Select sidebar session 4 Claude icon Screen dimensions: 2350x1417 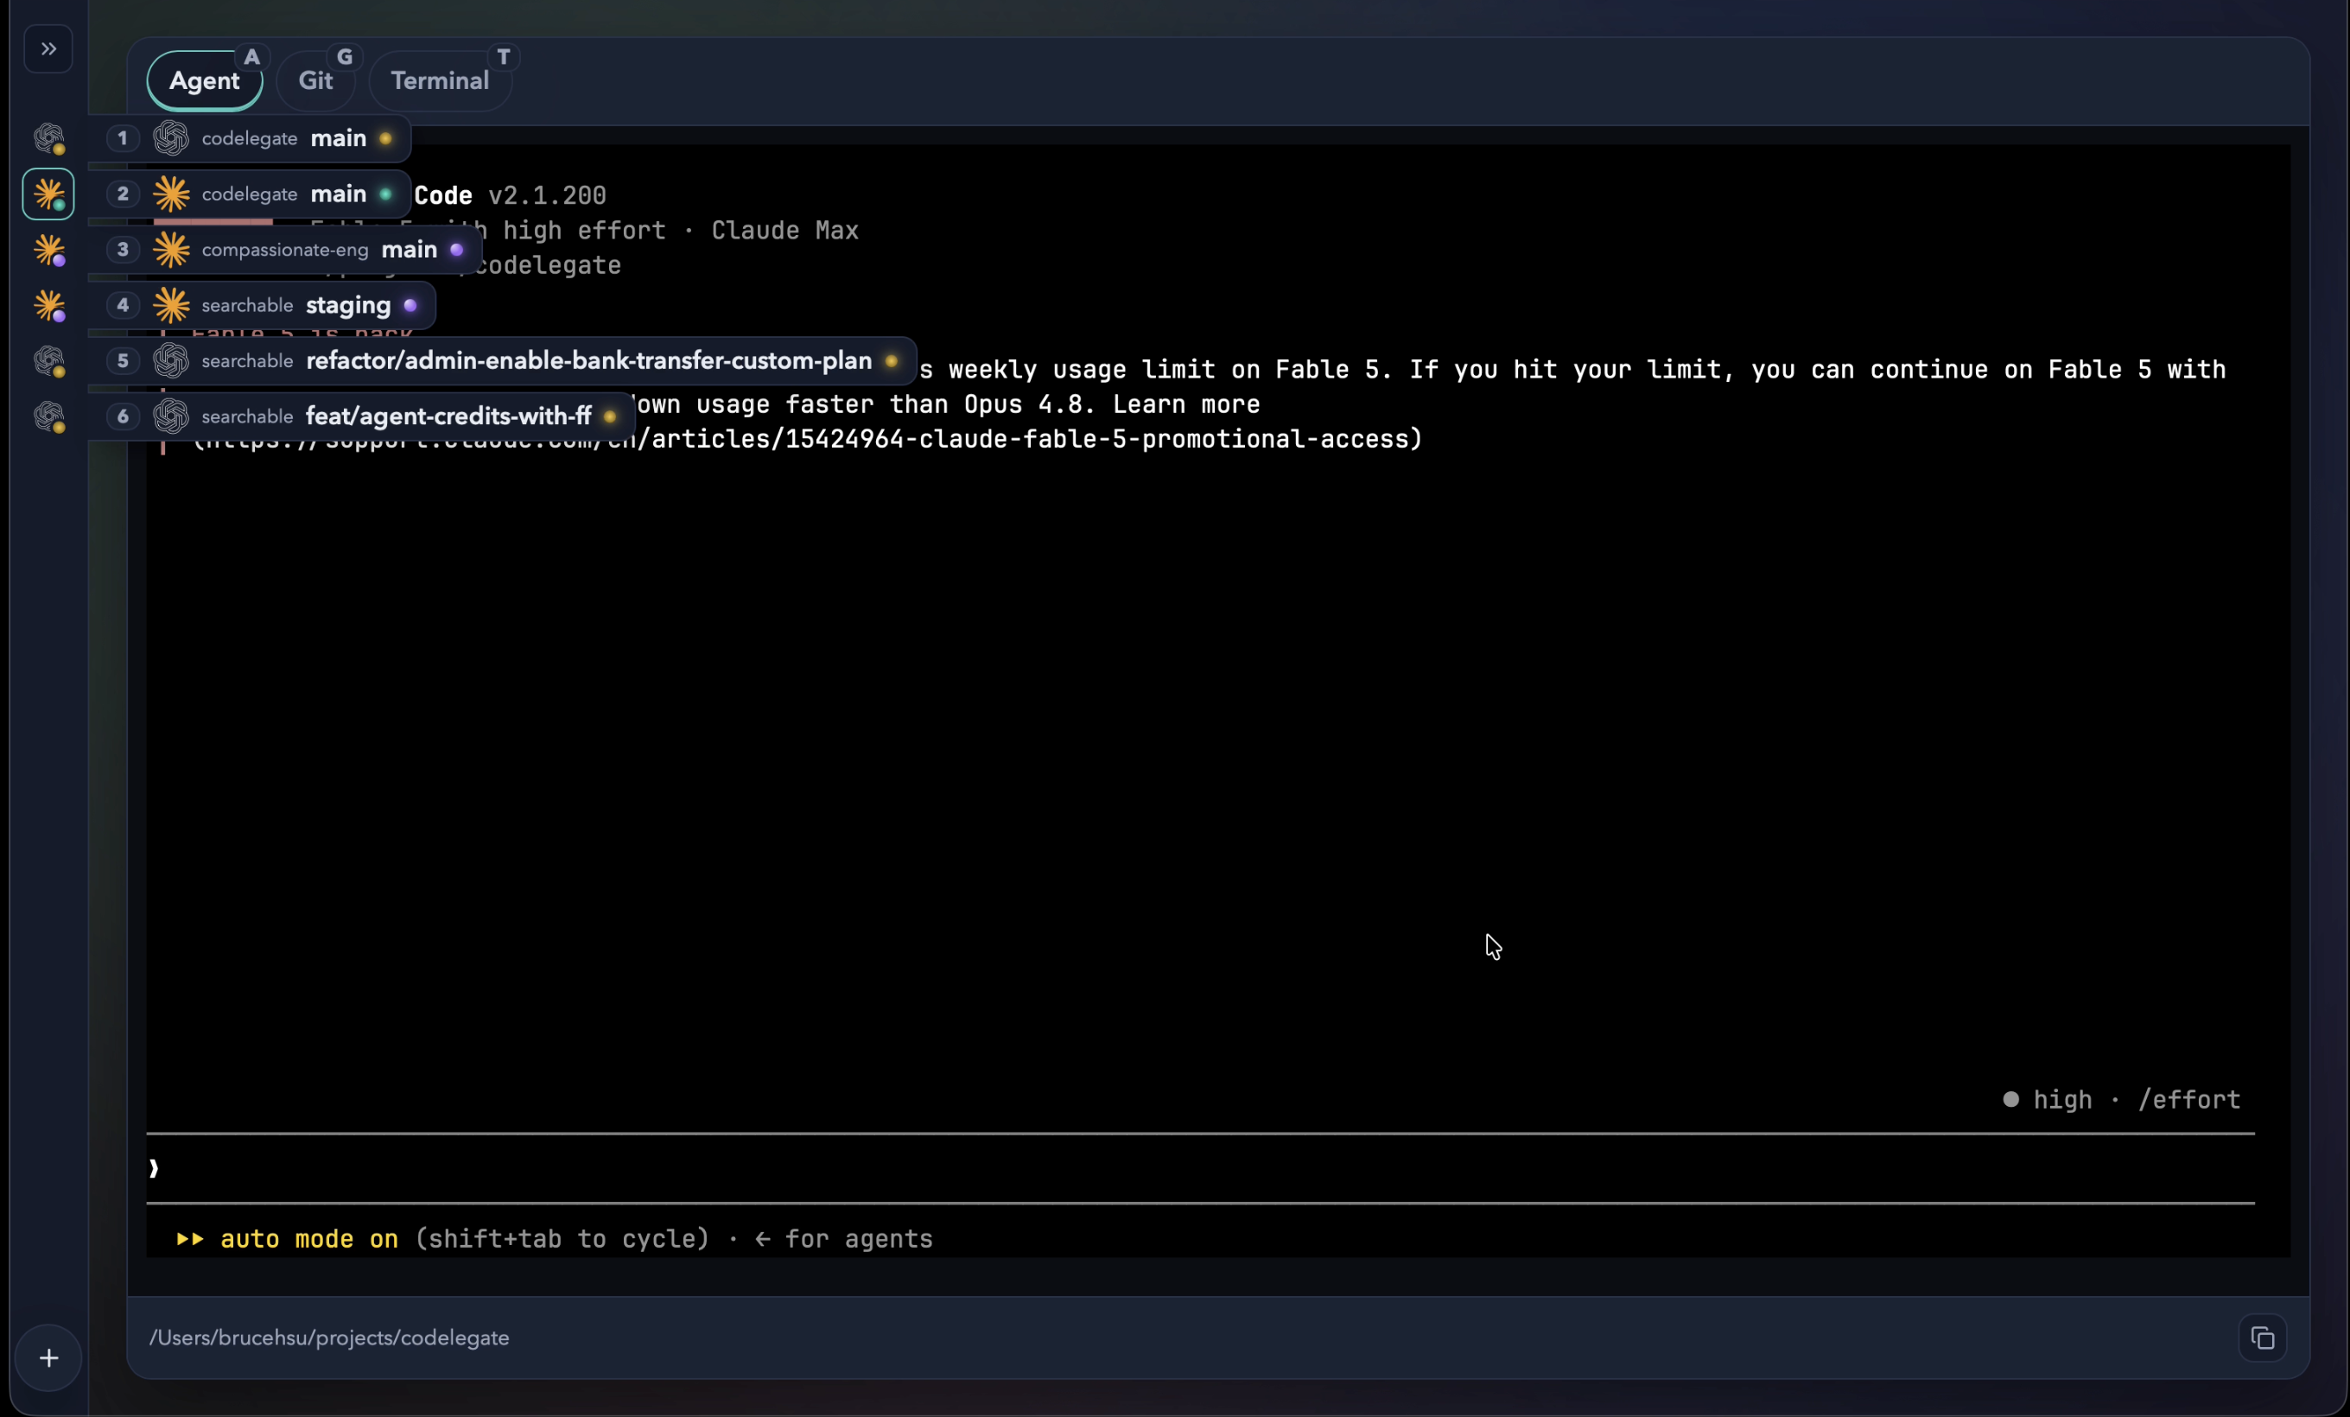[x=48, y=305]
